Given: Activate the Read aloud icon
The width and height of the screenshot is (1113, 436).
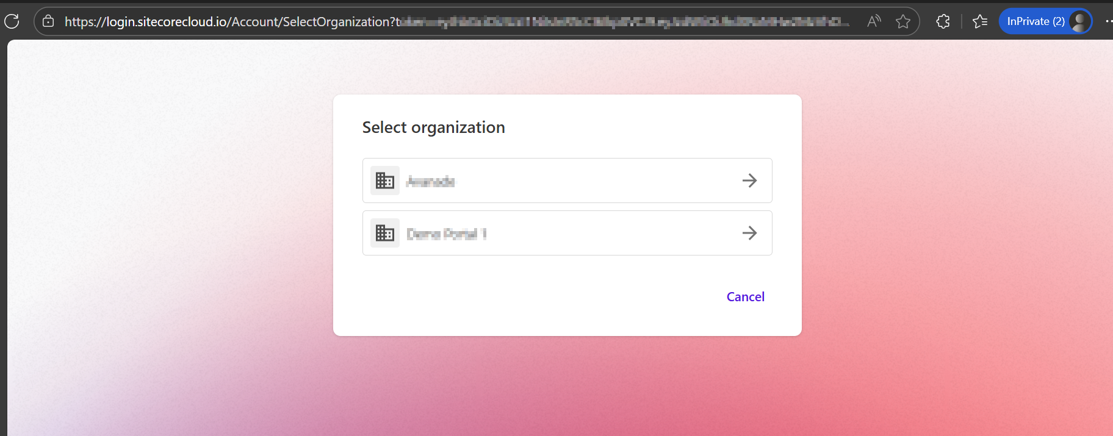Looking at the screenshot, I should point(874,21).
